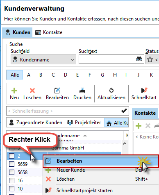
Task: Click the red X Löschen toolbar icon
Action: coord(32,91)
